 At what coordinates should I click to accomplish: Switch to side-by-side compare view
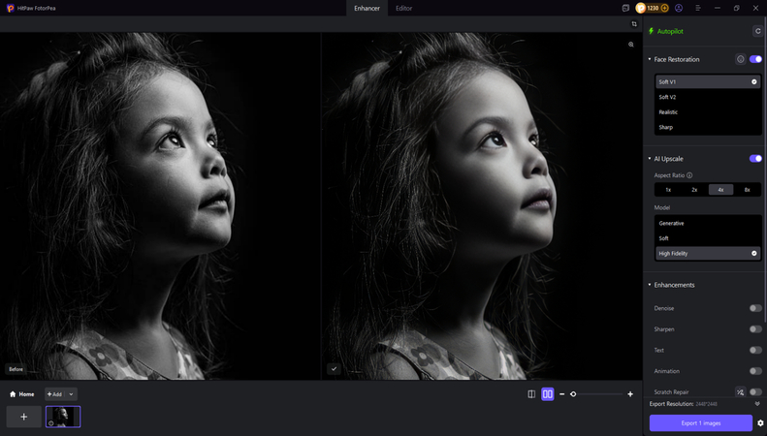[x=547, y=394]
